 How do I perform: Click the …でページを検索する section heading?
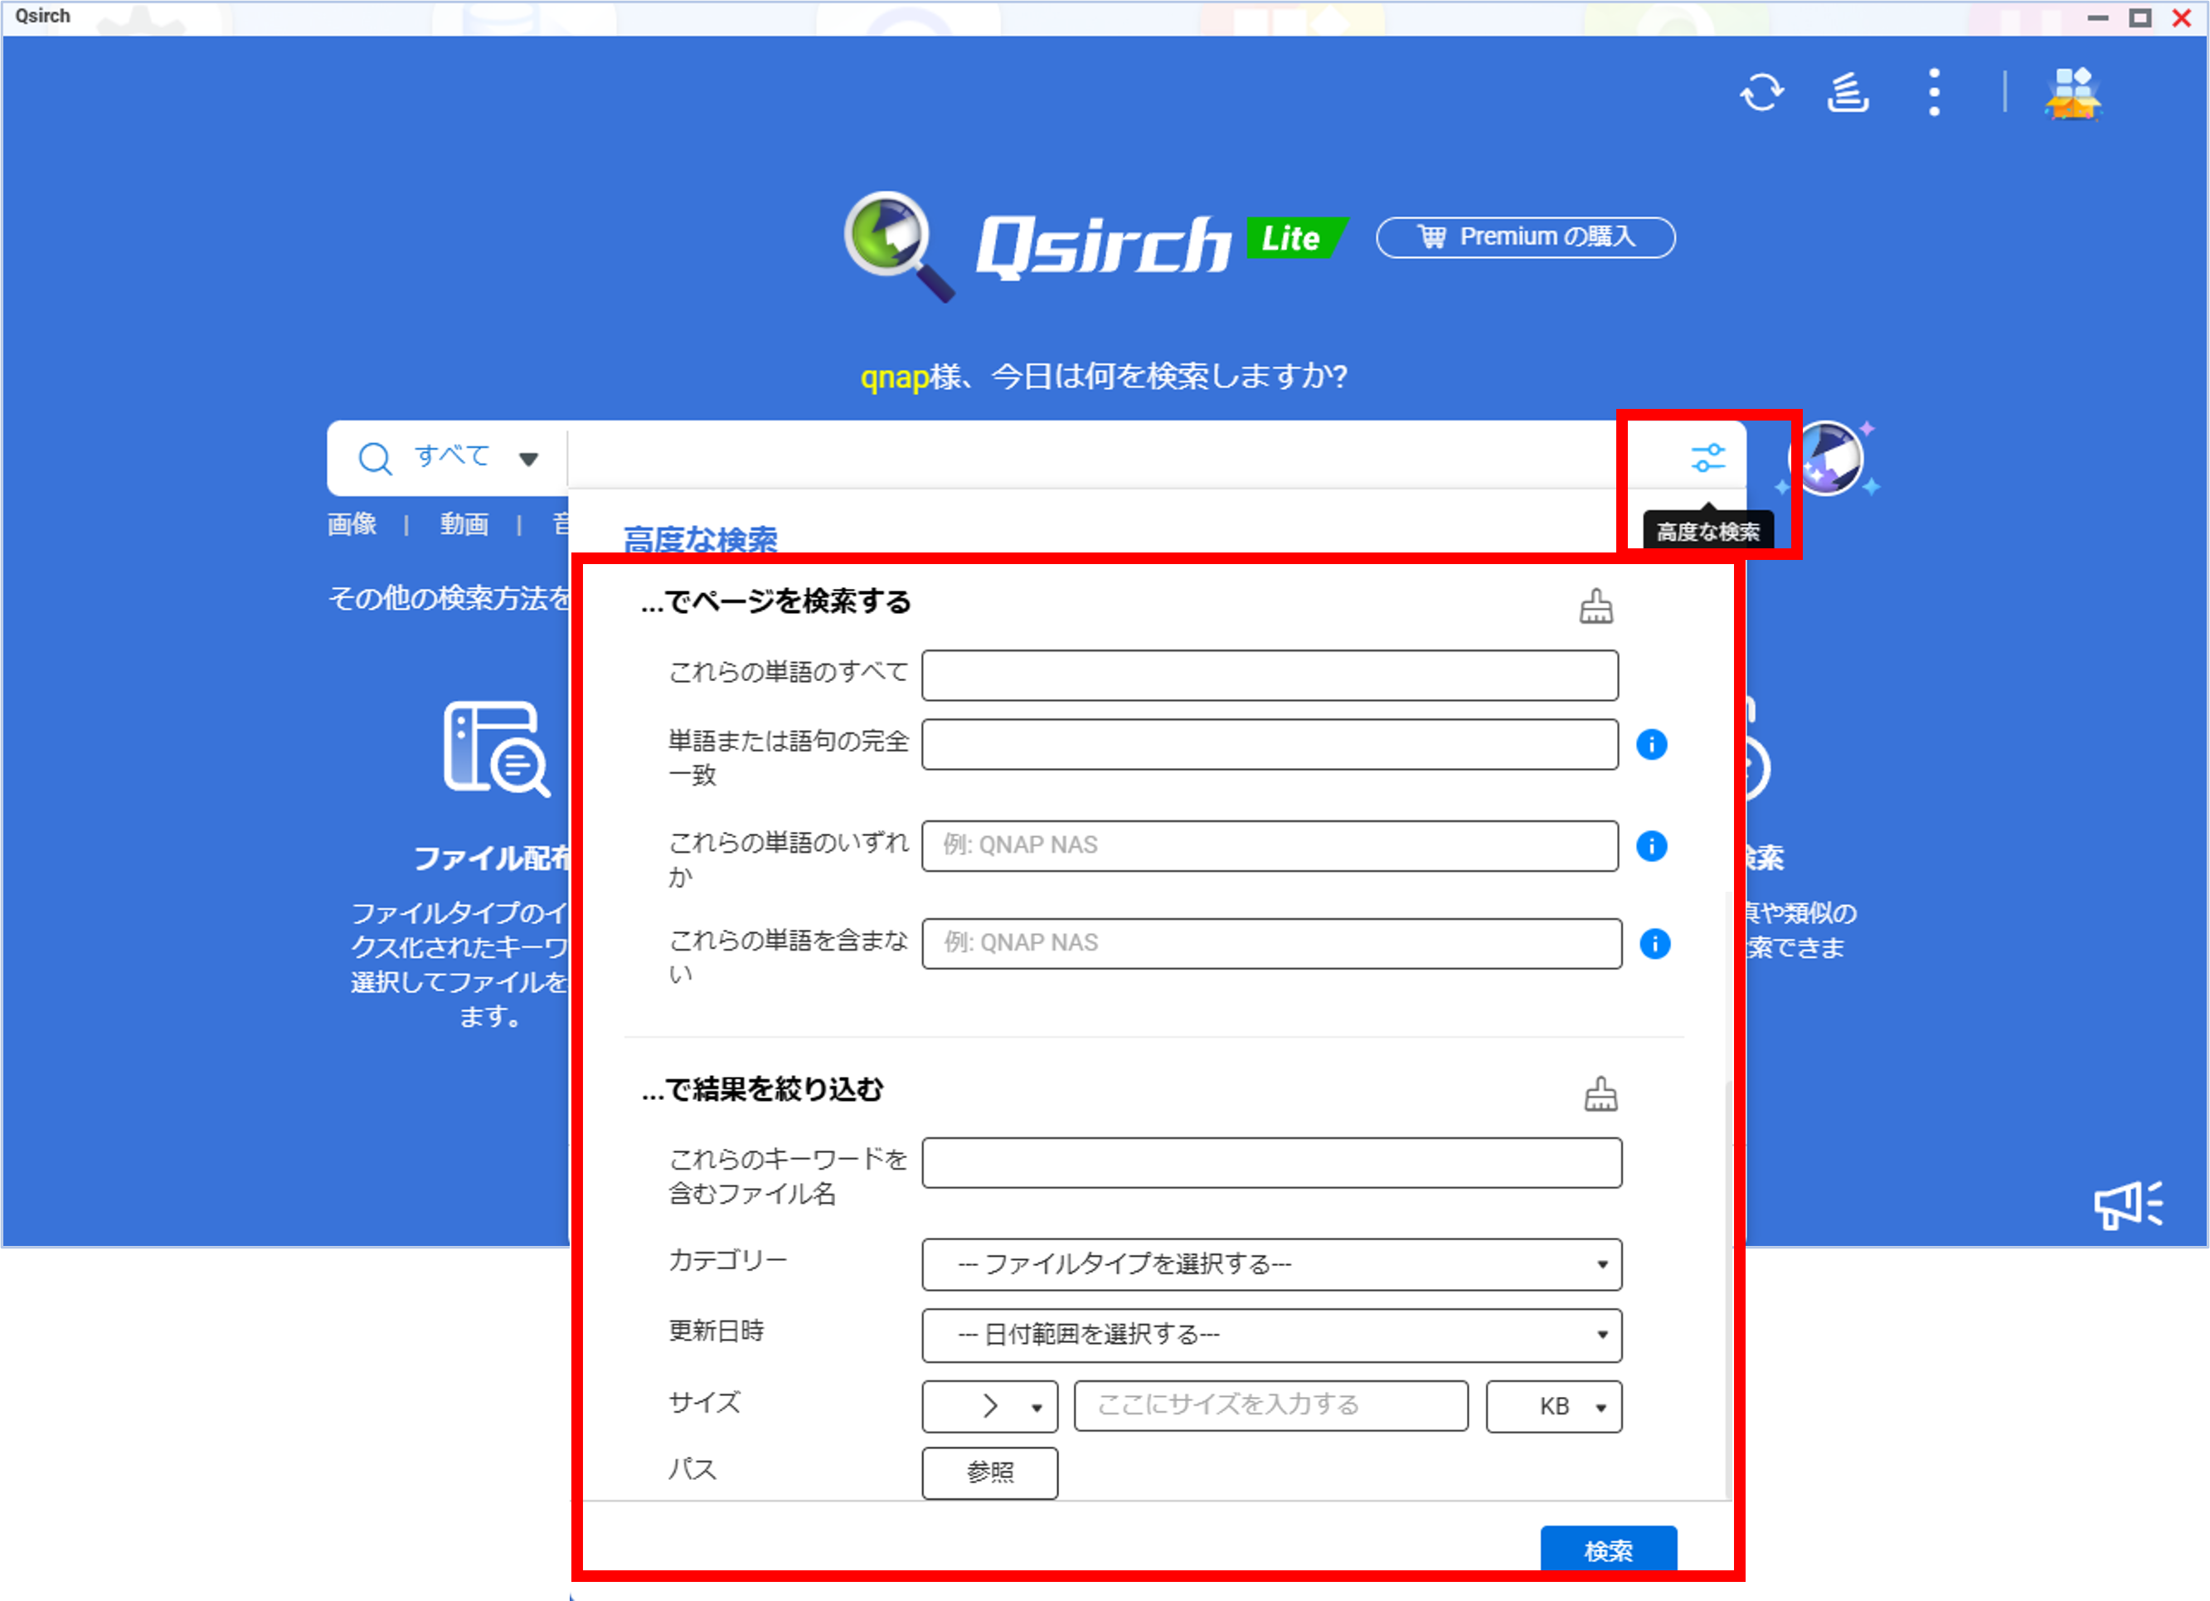(x=775, y=601)
